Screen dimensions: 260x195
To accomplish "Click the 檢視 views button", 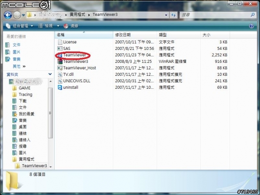I will (x=45, y=26).
